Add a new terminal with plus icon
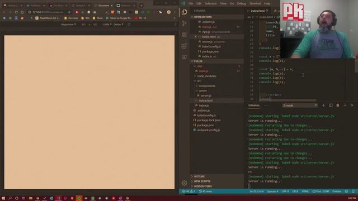Image resolution: width=358 pixels, height=201 pixels. (323, 106)
